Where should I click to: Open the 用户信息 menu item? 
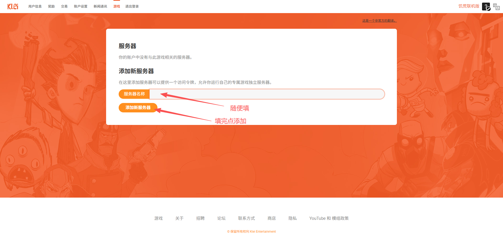coord(35,7)
